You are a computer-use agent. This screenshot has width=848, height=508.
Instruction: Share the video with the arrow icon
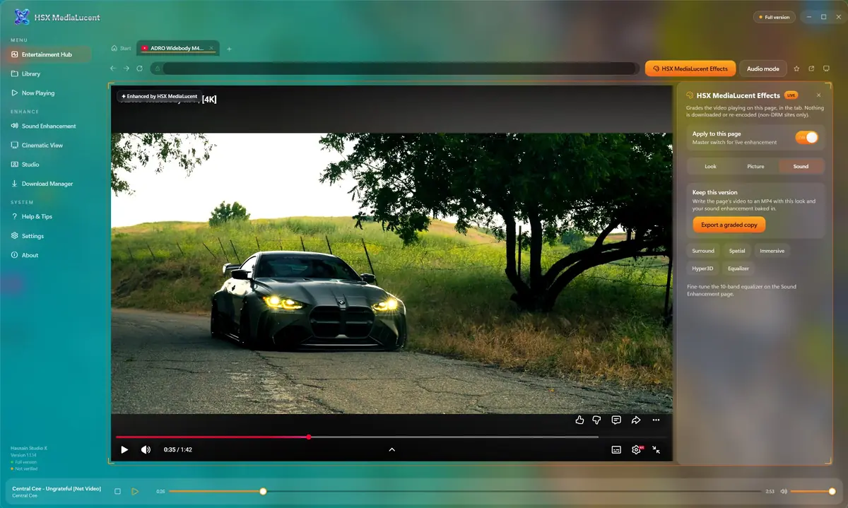[636, 420]
